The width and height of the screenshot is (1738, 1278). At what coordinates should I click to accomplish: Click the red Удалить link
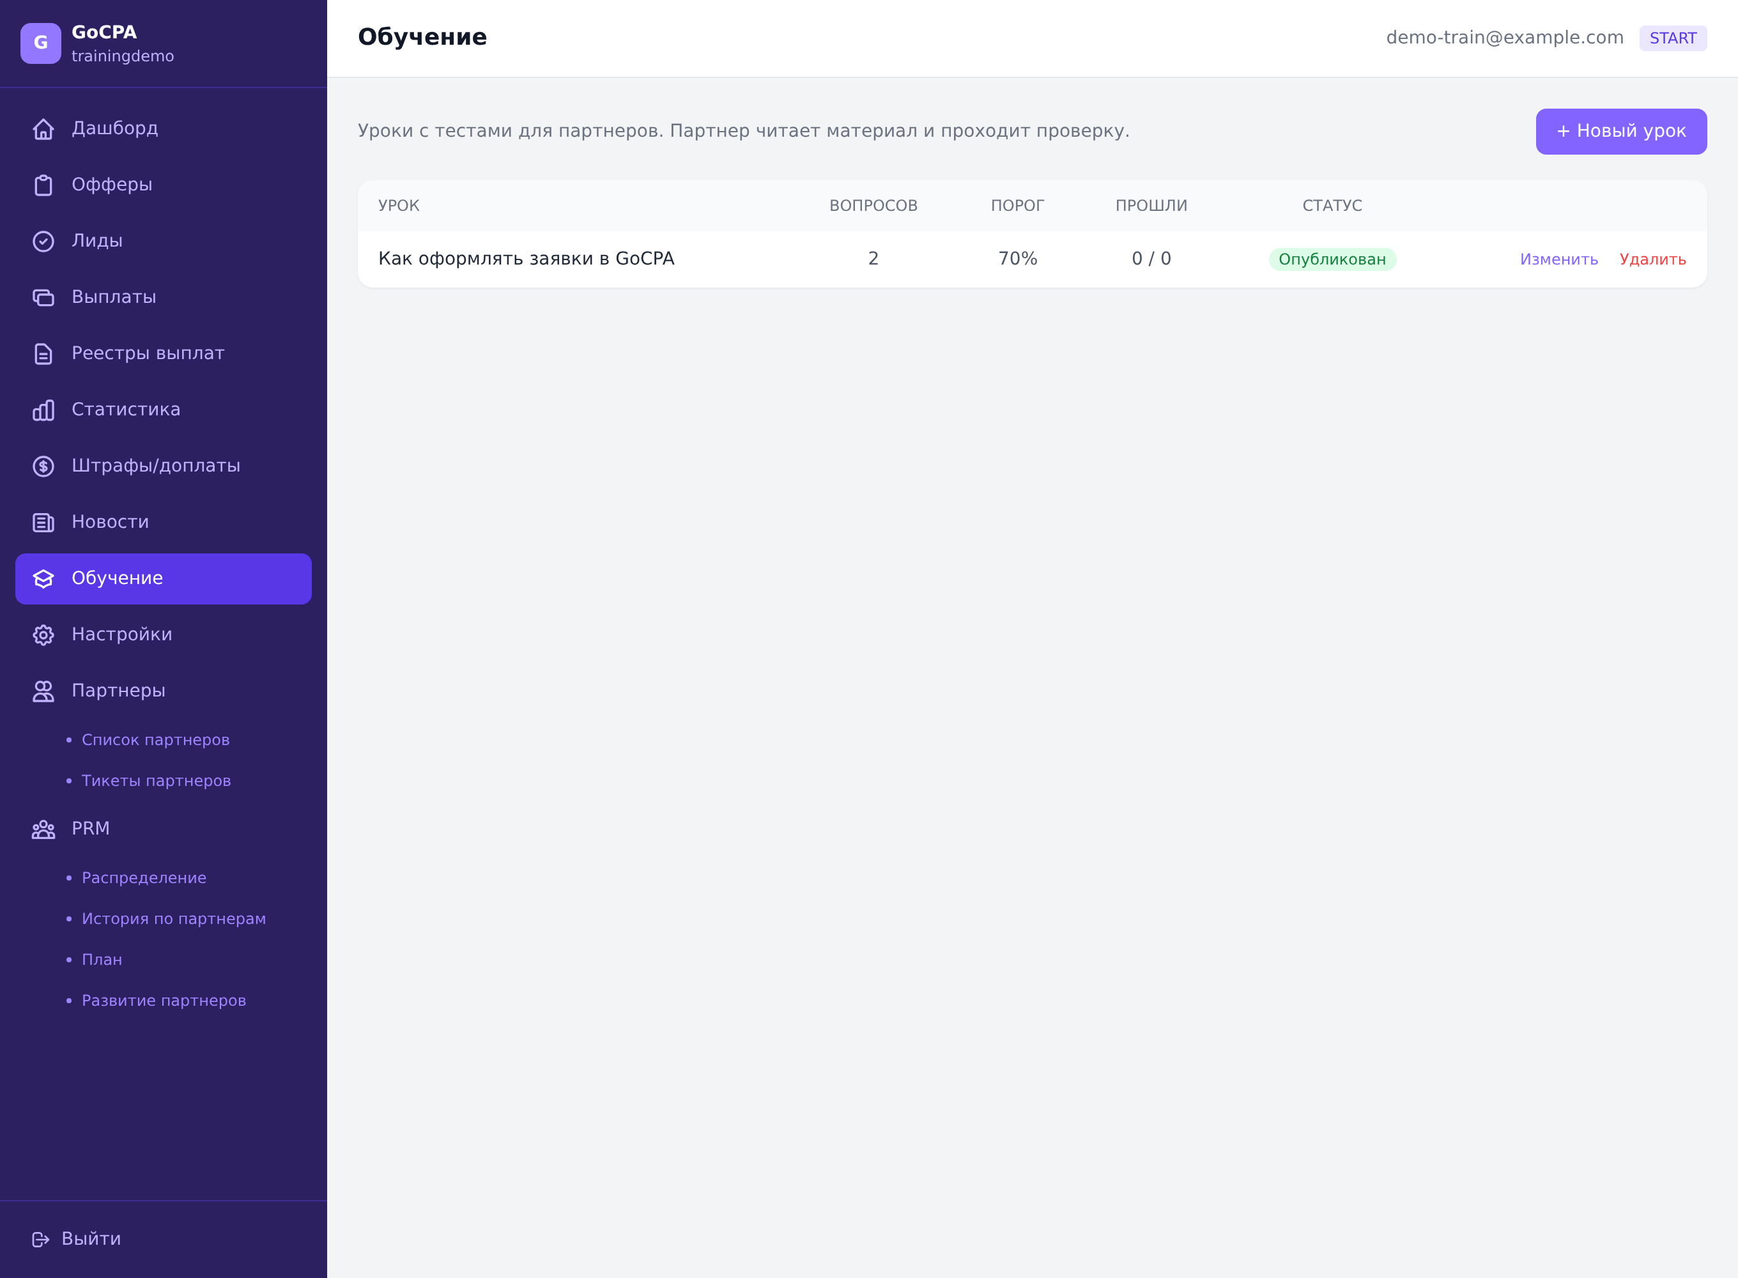point(1653,260)
